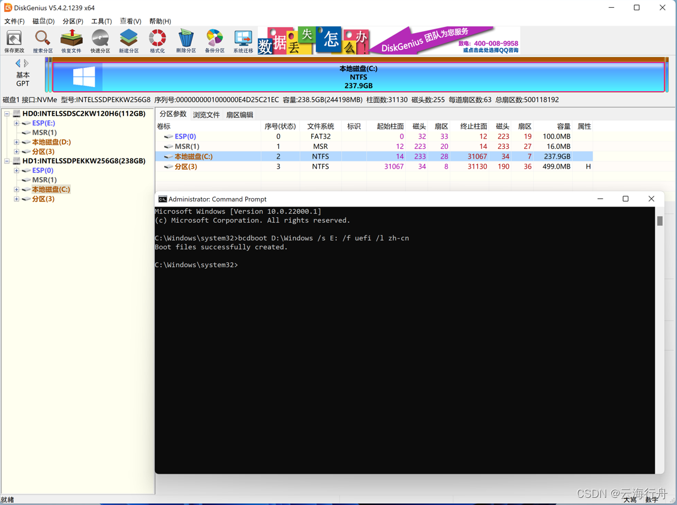Image resolution: width=677 pixels, height=505 pixels.
Task: Click the 237.9GB capacity cell
Action: click(x=557, y=157)
